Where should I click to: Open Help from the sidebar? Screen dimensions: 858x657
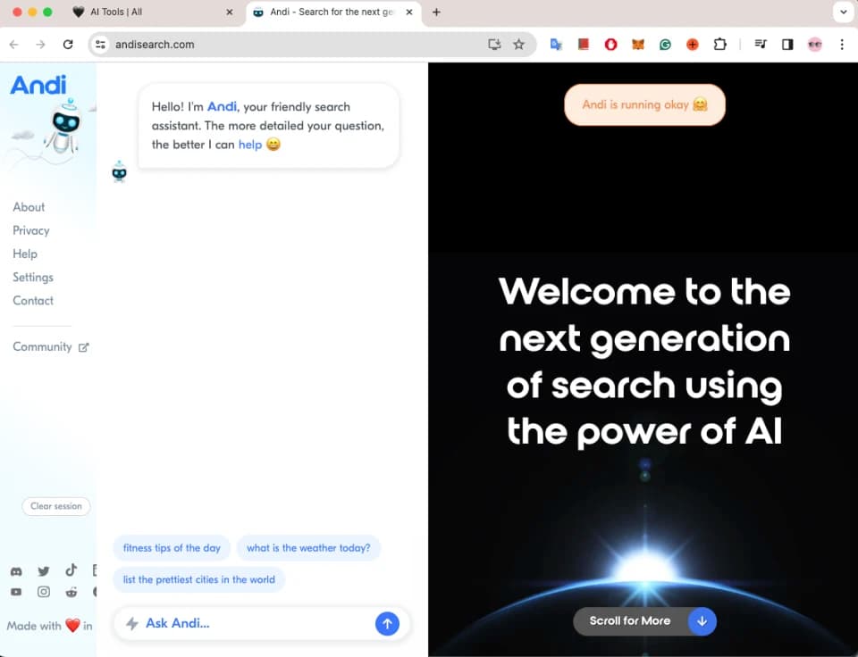click(x=25, y=254)
